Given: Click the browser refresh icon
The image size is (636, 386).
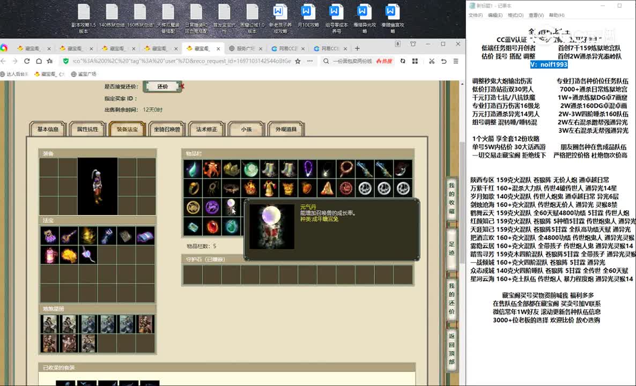Looking at the screenshot, I should coord(27,61).
